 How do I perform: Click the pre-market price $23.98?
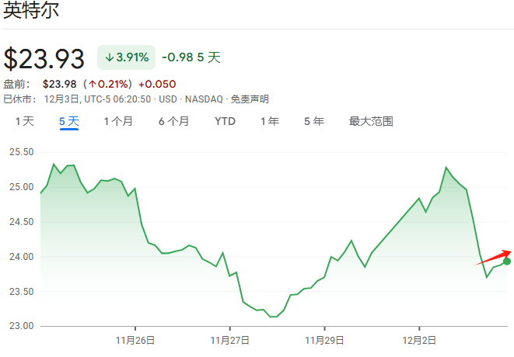coord(59,84)
